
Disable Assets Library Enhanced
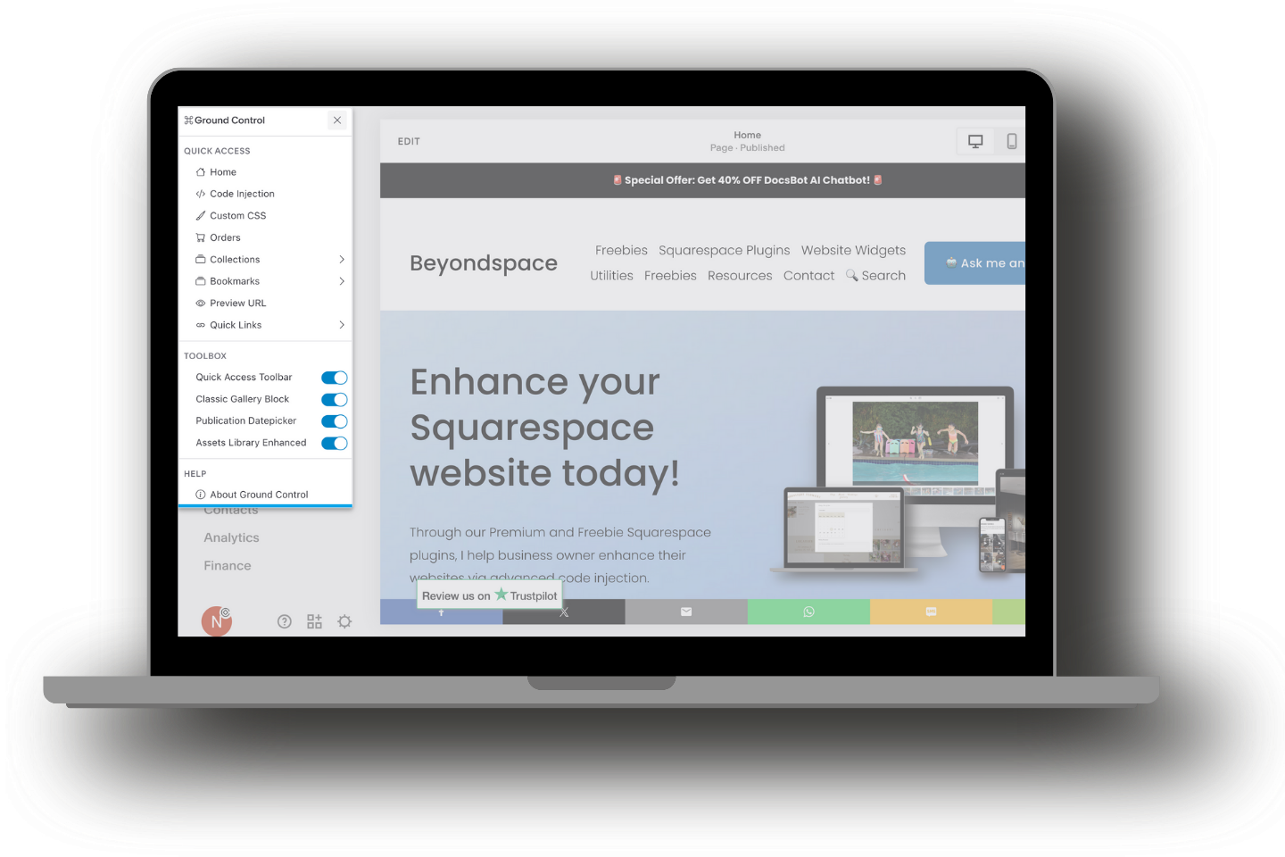[x=334, y=443]
